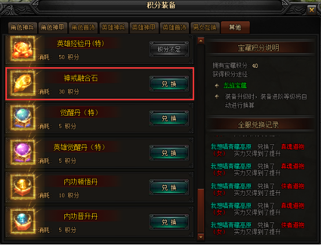The height and width of the screenshot is (245, 321).
Task: Click 兑换 for 内功顿悟丹
Action: pyautogui.click(x=169, y=188)
